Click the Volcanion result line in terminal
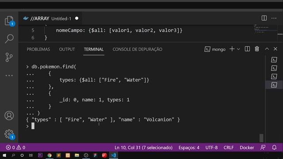The height and width of the screenshot is (159, 283). (103, 120)
